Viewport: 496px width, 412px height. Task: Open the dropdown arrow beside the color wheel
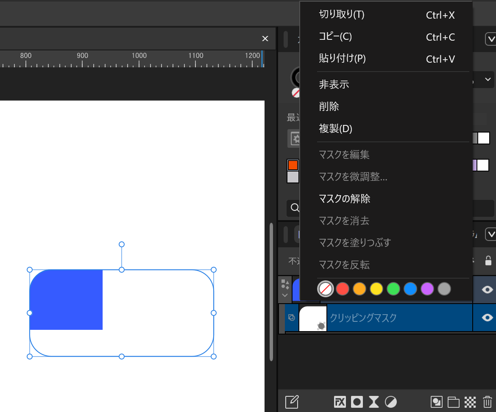pyautogui.click(x=488, y=79)
